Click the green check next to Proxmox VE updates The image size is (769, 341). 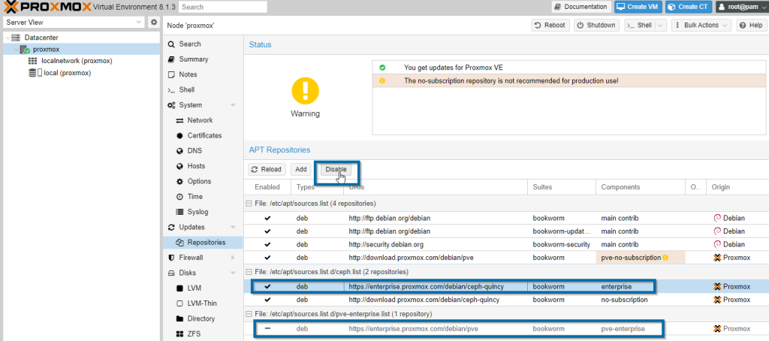point(382,67)
